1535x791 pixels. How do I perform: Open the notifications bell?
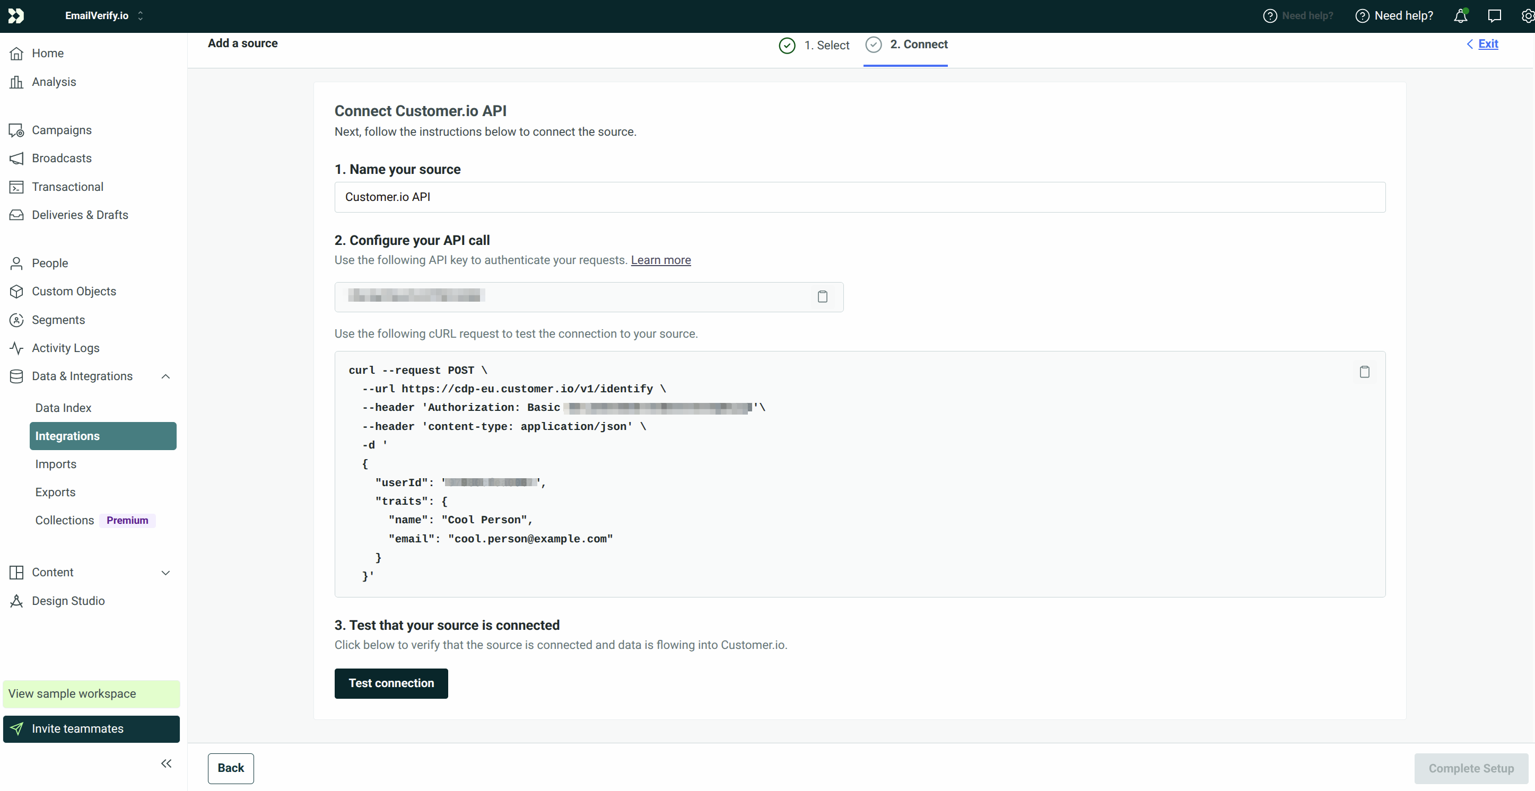pyautogui.click(x=1461, y=16)
